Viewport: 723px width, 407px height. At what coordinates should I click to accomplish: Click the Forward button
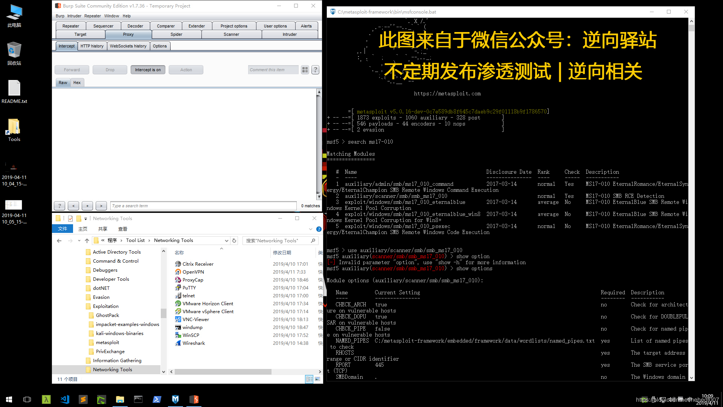pos(72,70)
